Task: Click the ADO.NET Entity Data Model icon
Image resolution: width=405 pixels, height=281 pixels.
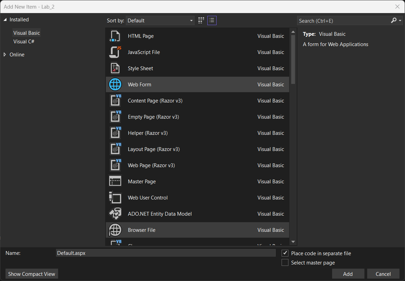Action: pos(115,214)
